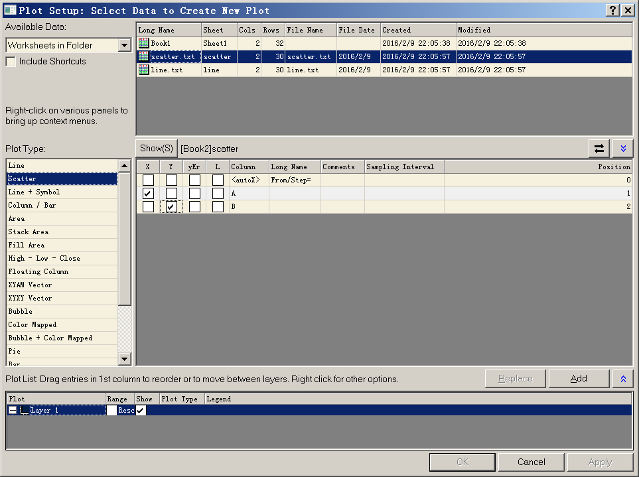Click the Apply button
This screenshot has height=477, width=639.
point(600,462)
